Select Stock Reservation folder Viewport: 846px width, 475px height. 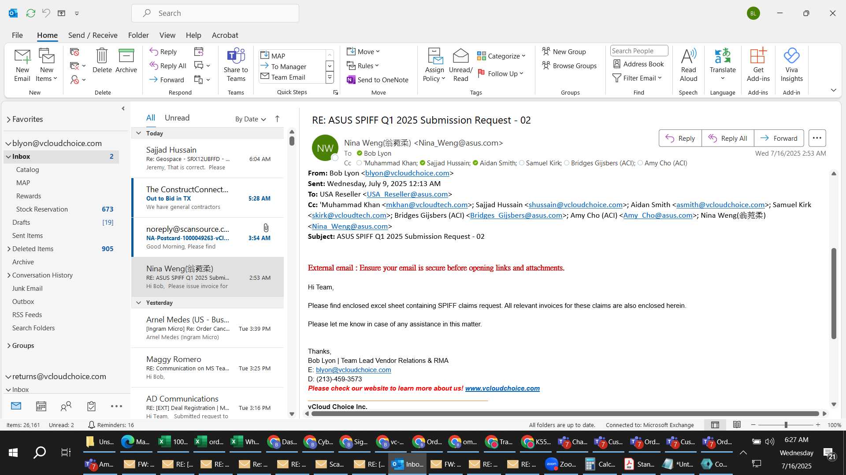coord(61,209)
